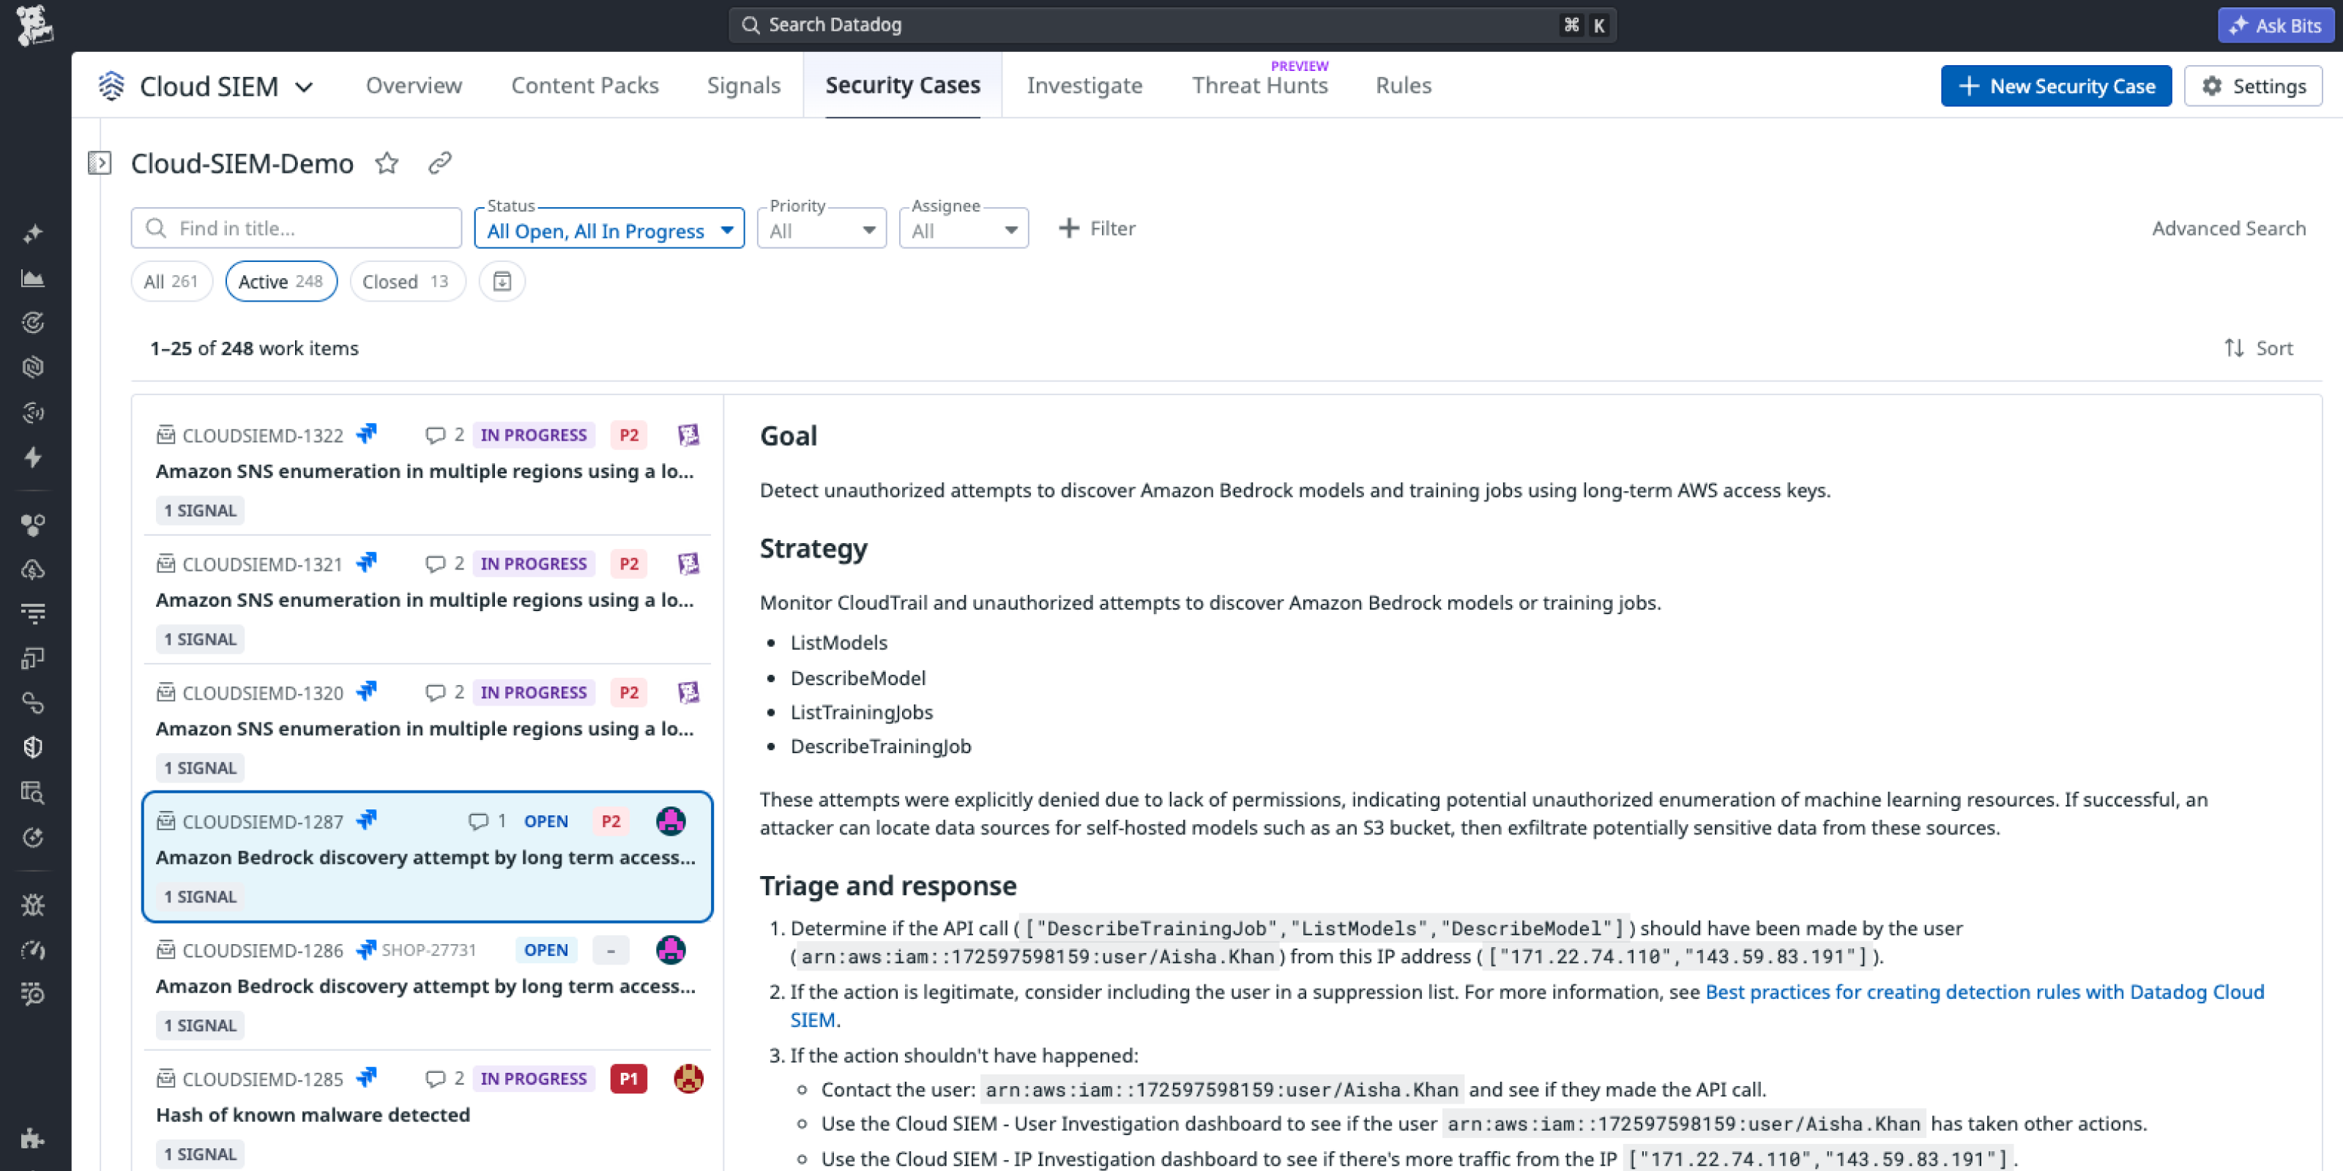Open the Priority filter dropdown
2343x1171 pixels.
(822, 228)
